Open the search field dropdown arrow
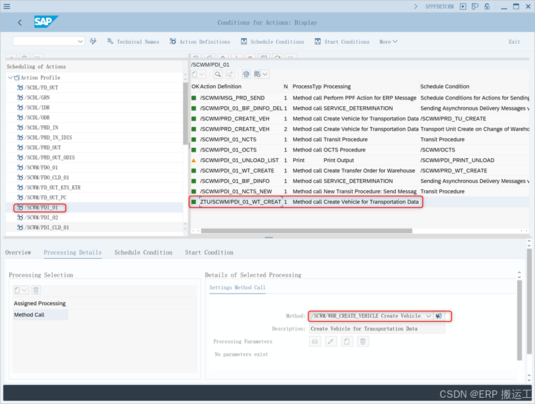Image resolution: width=535 pixels, height=404 pixels. (x=79, y=41)
